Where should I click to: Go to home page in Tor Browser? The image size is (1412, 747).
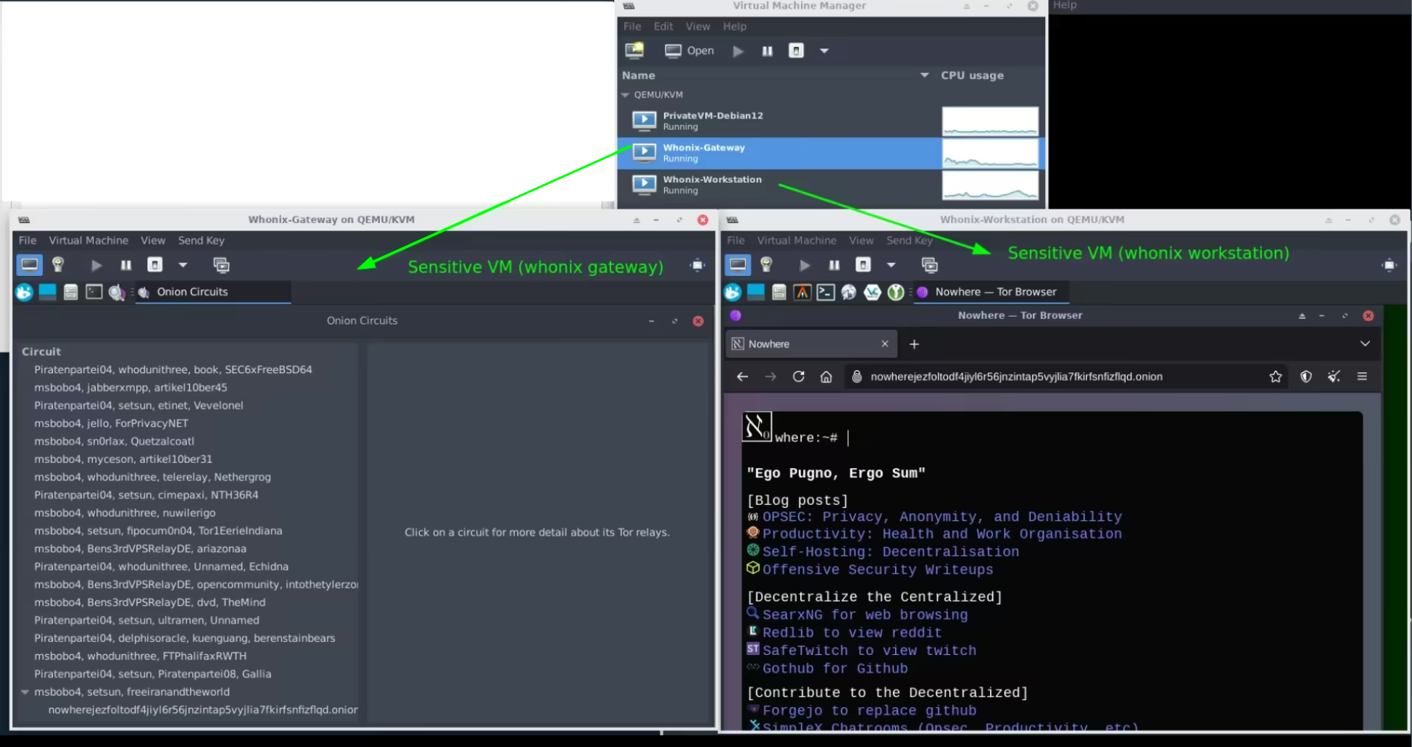(826, 377)
